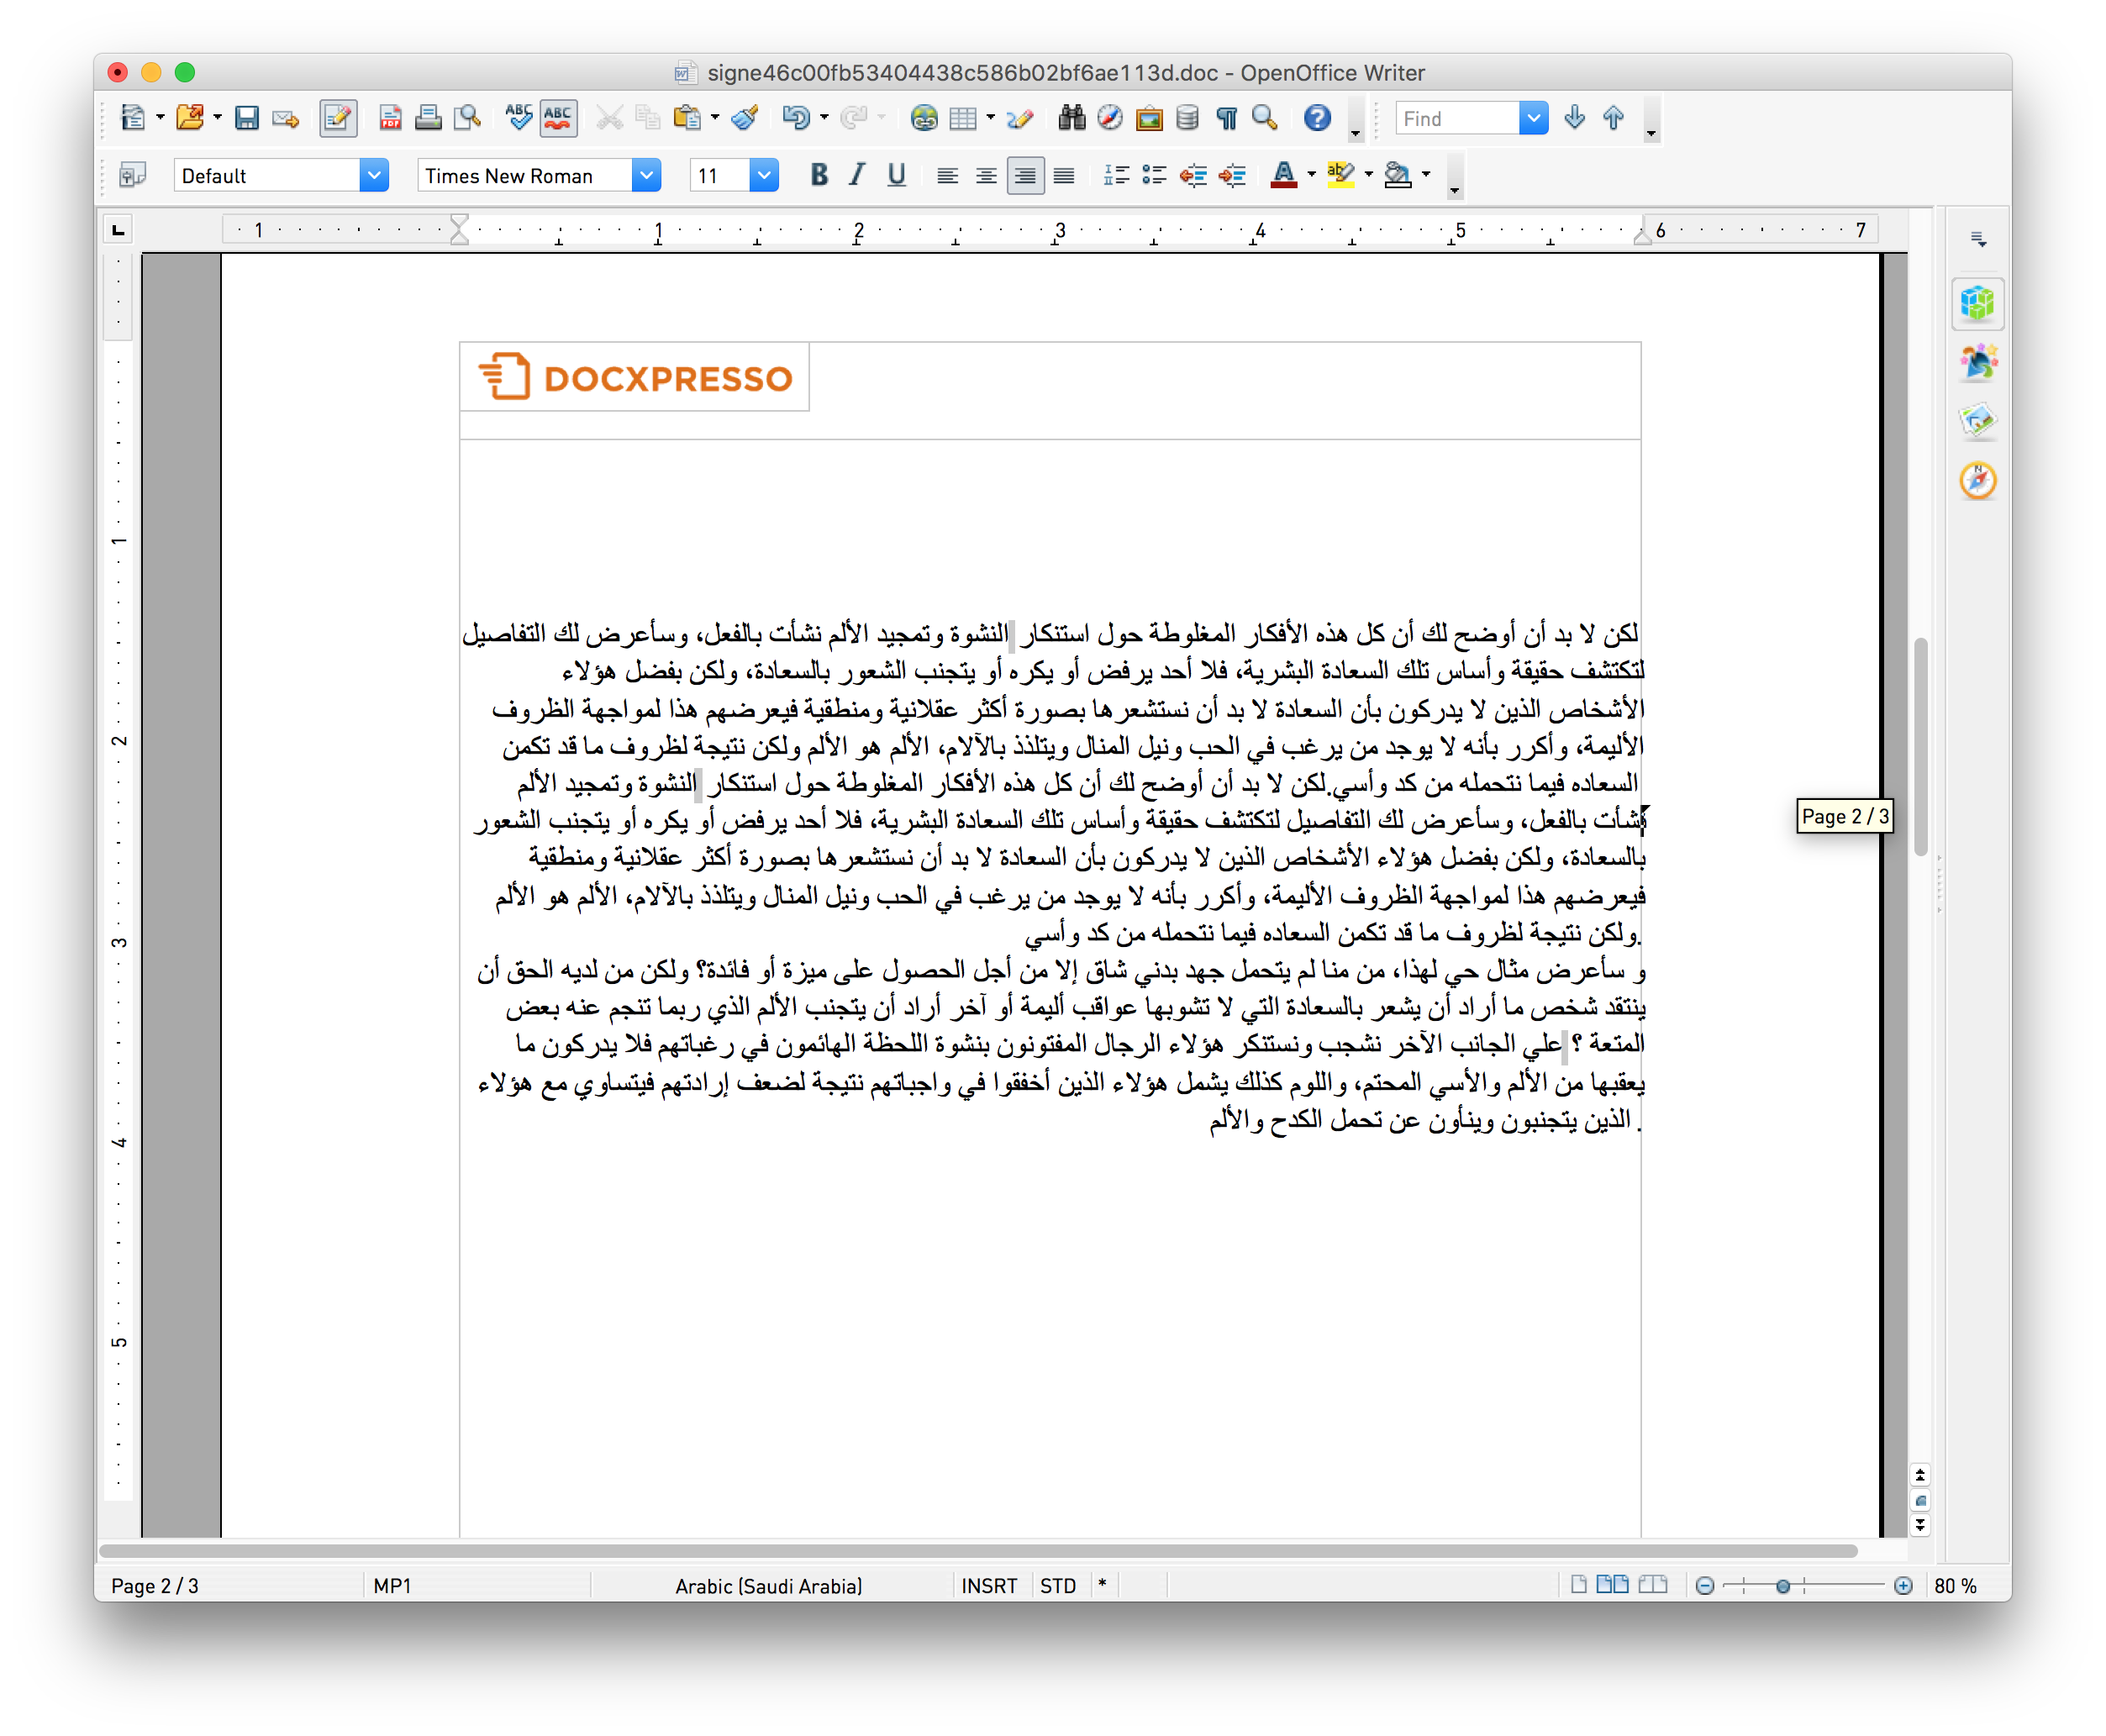Open sidebar Gallery panel
The width and height of the screenshot is (2106, 1736).
tap(1977, 421)
